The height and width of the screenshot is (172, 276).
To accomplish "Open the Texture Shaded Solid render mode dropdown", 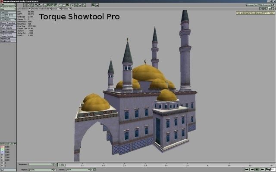I will point(41,9).
